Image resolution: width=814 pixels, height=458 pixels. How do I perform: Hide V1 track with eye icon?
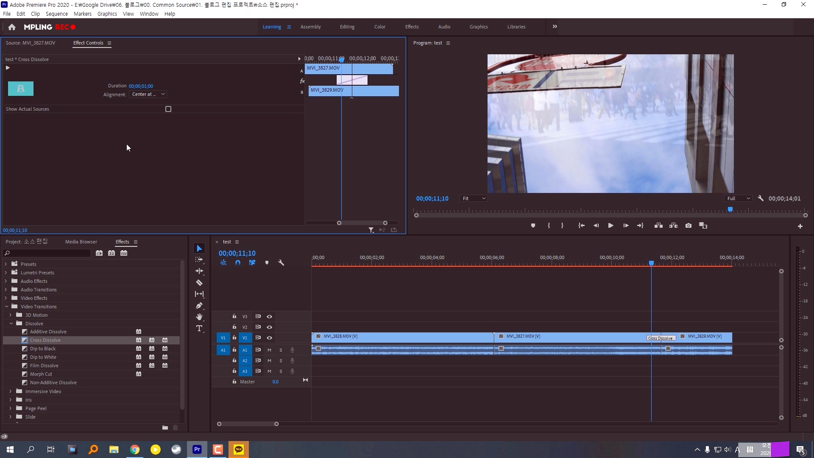pyautogui.click(x=269, y=338)
